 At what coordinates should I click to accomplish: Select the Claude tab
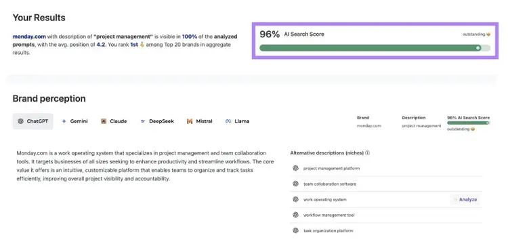(114, 121)
